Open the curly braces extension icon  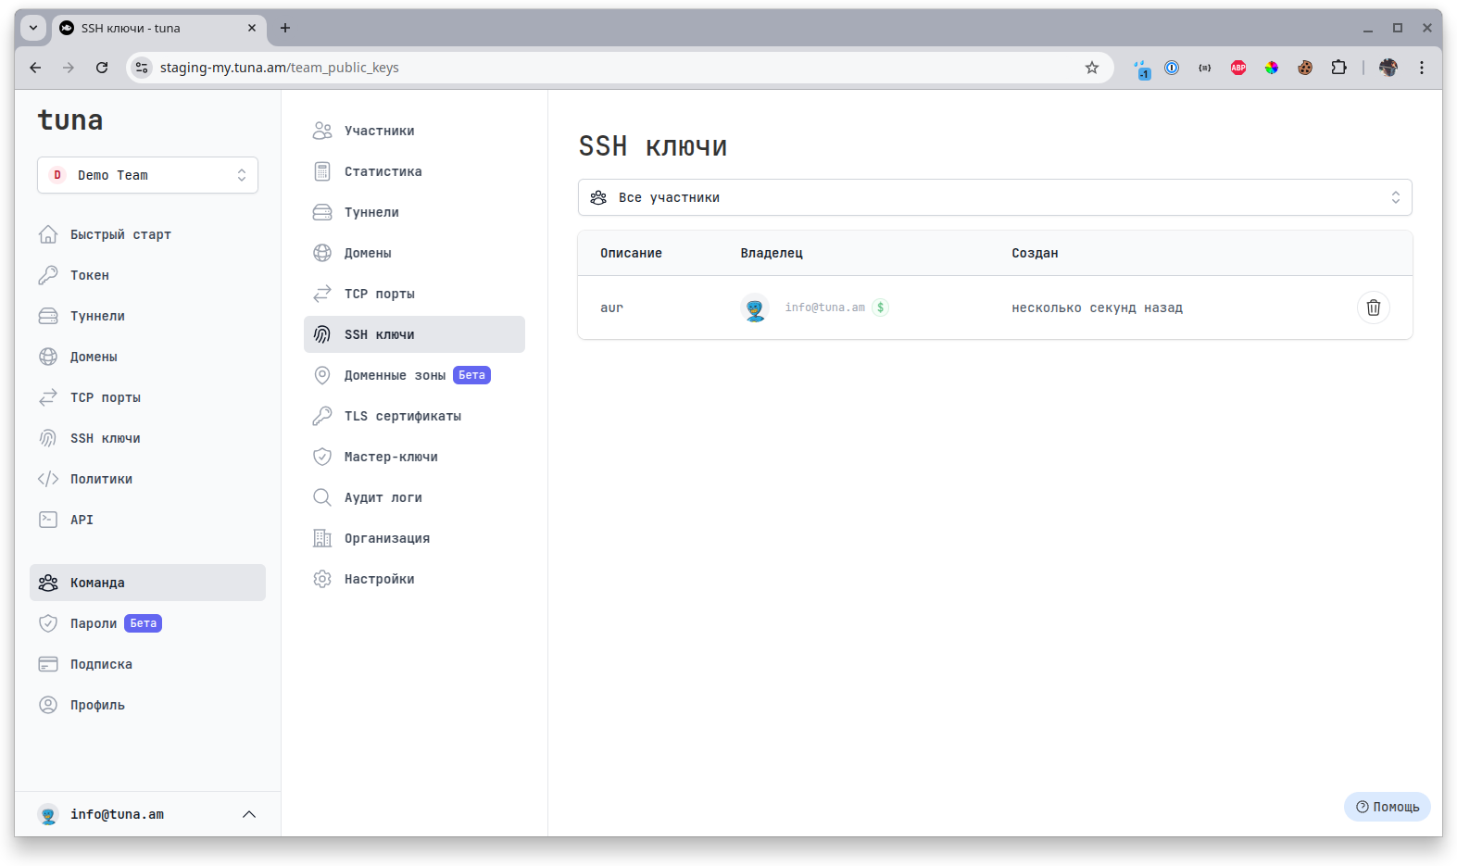[1205, 68]
